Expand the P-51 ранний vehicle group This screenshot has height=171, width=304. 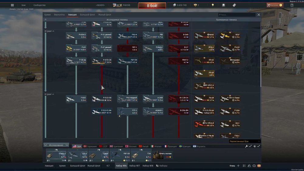(102, 36)
